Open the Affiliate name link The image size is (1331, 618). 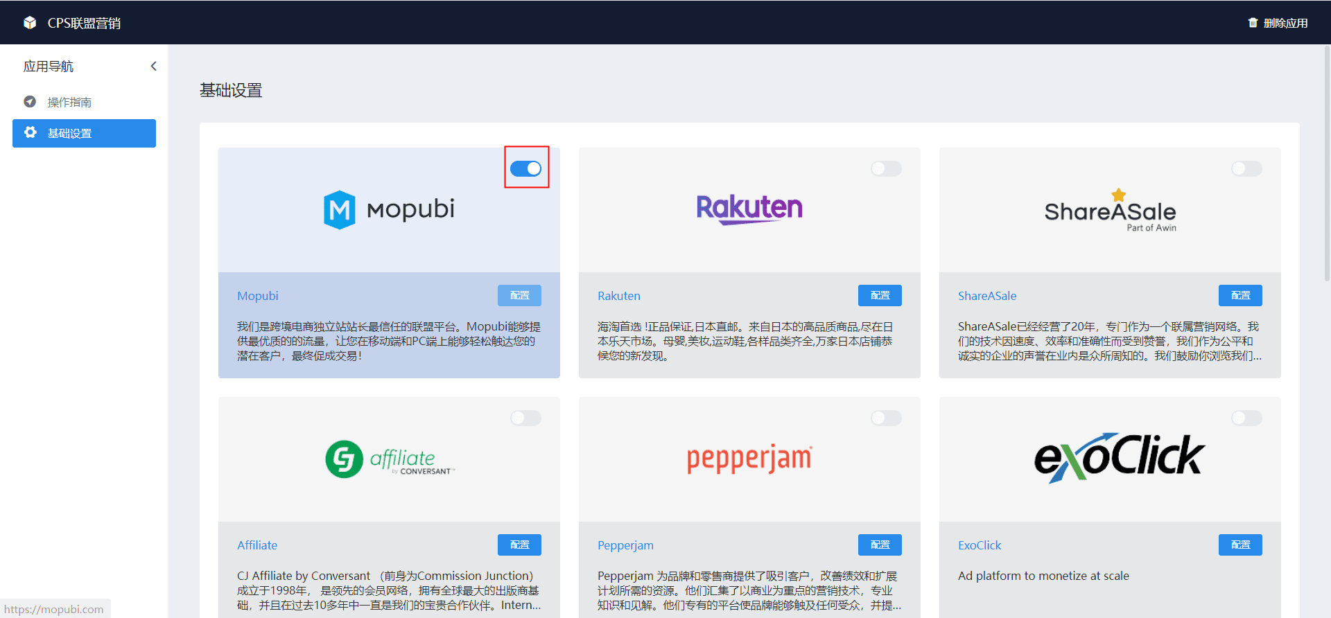pyautogui.click(x=257, y=545)
